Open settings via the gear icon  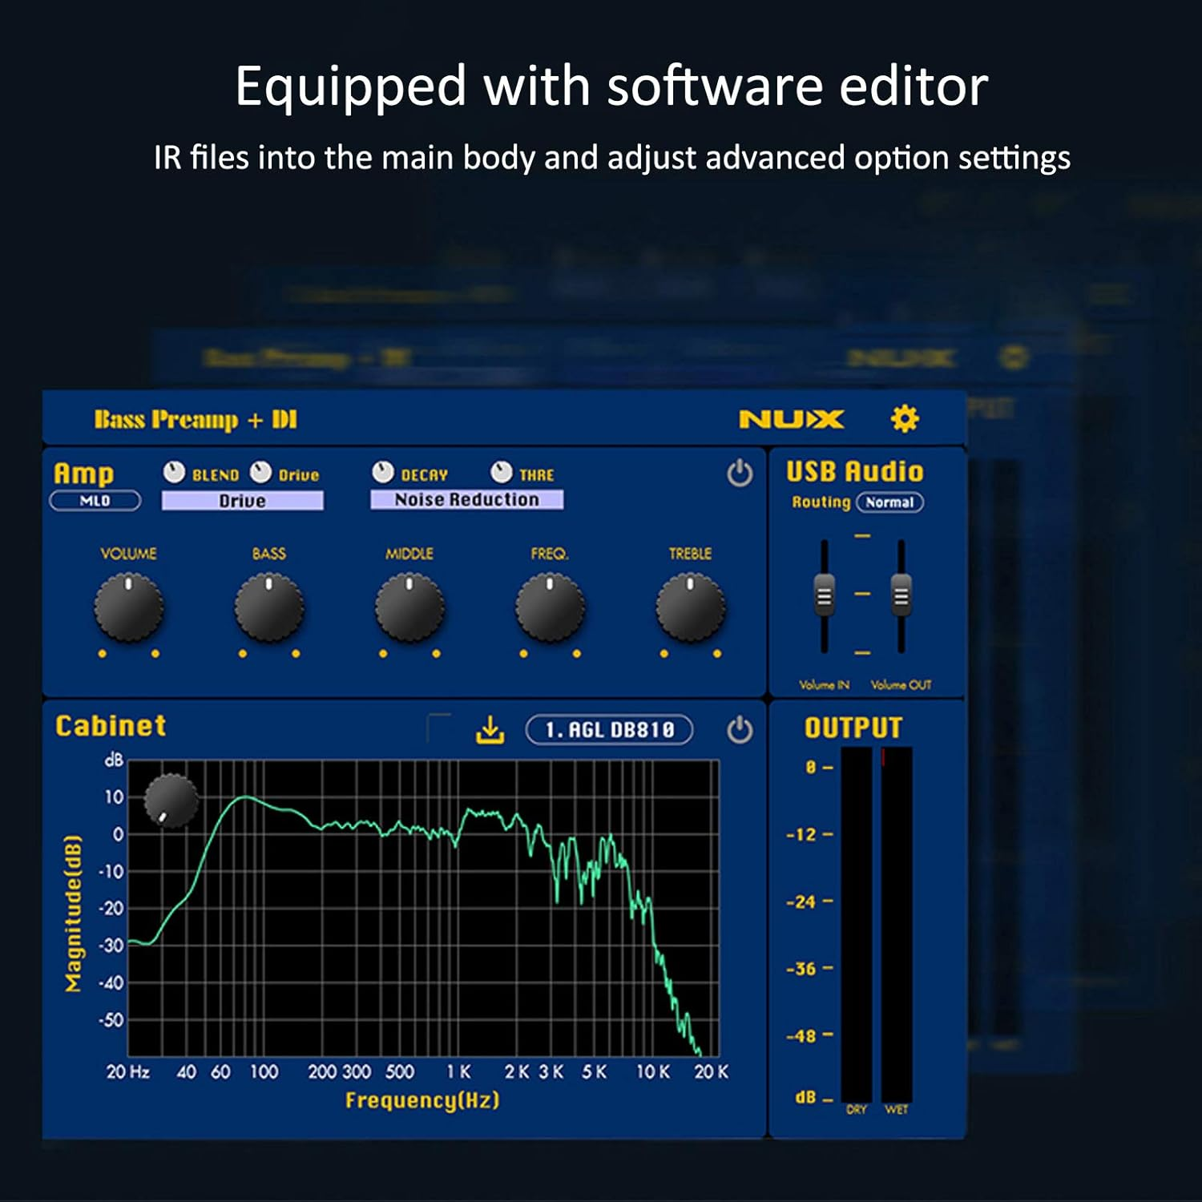905,418
